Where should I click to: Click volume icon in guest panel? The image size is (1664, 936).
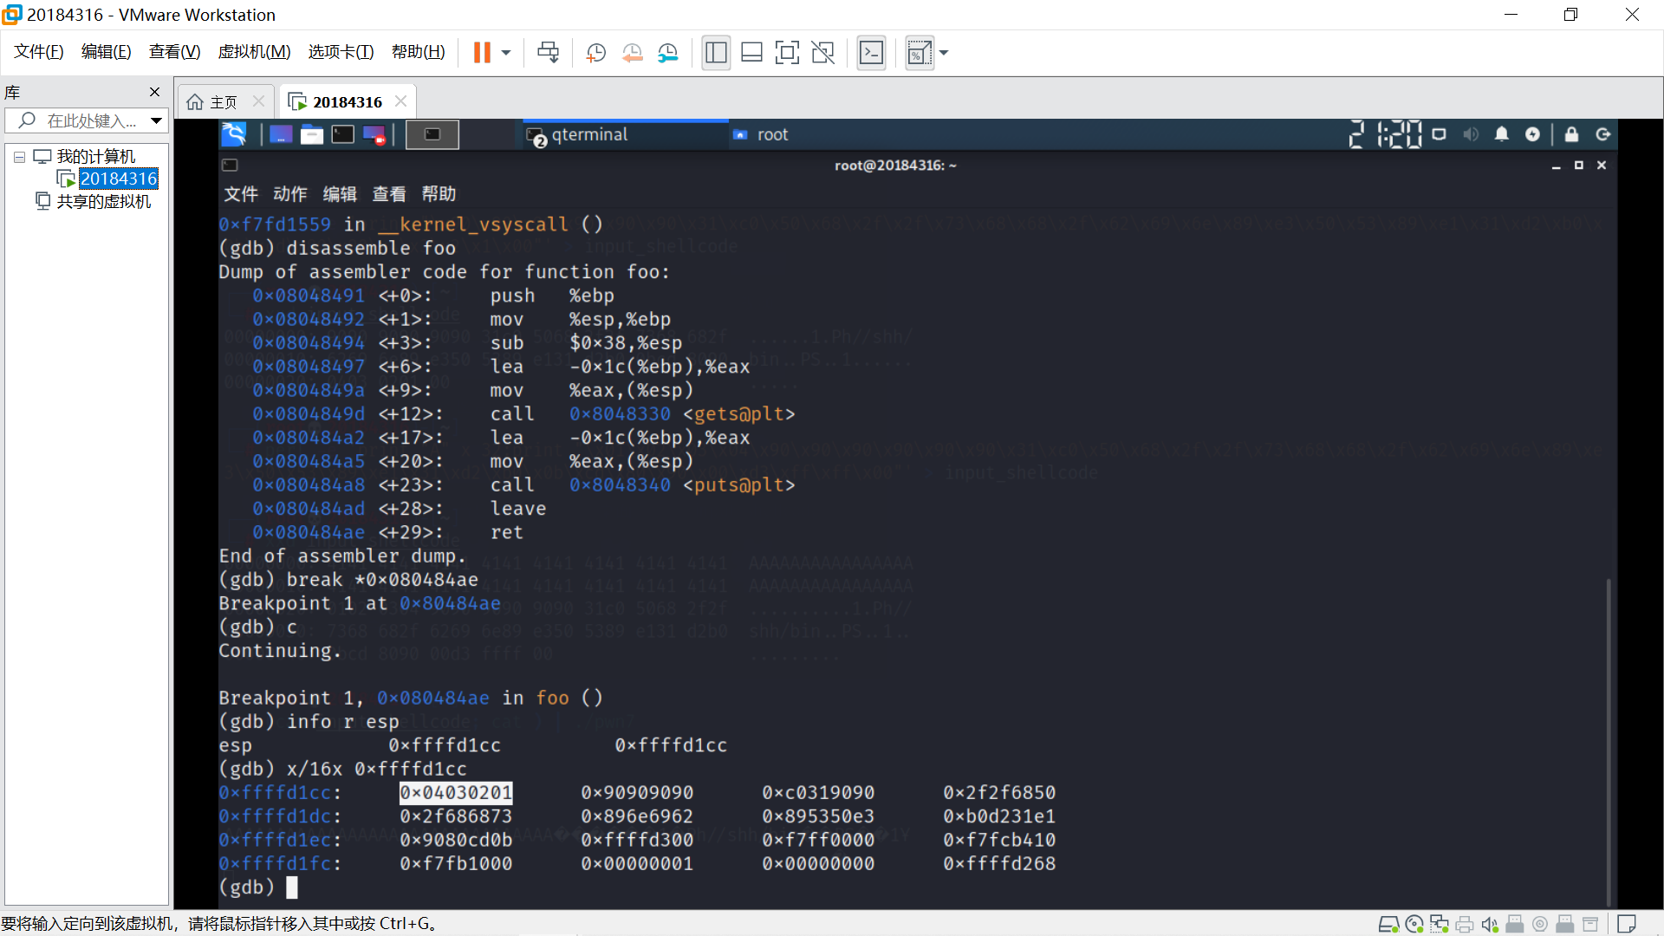click(x=1471, y=134)
